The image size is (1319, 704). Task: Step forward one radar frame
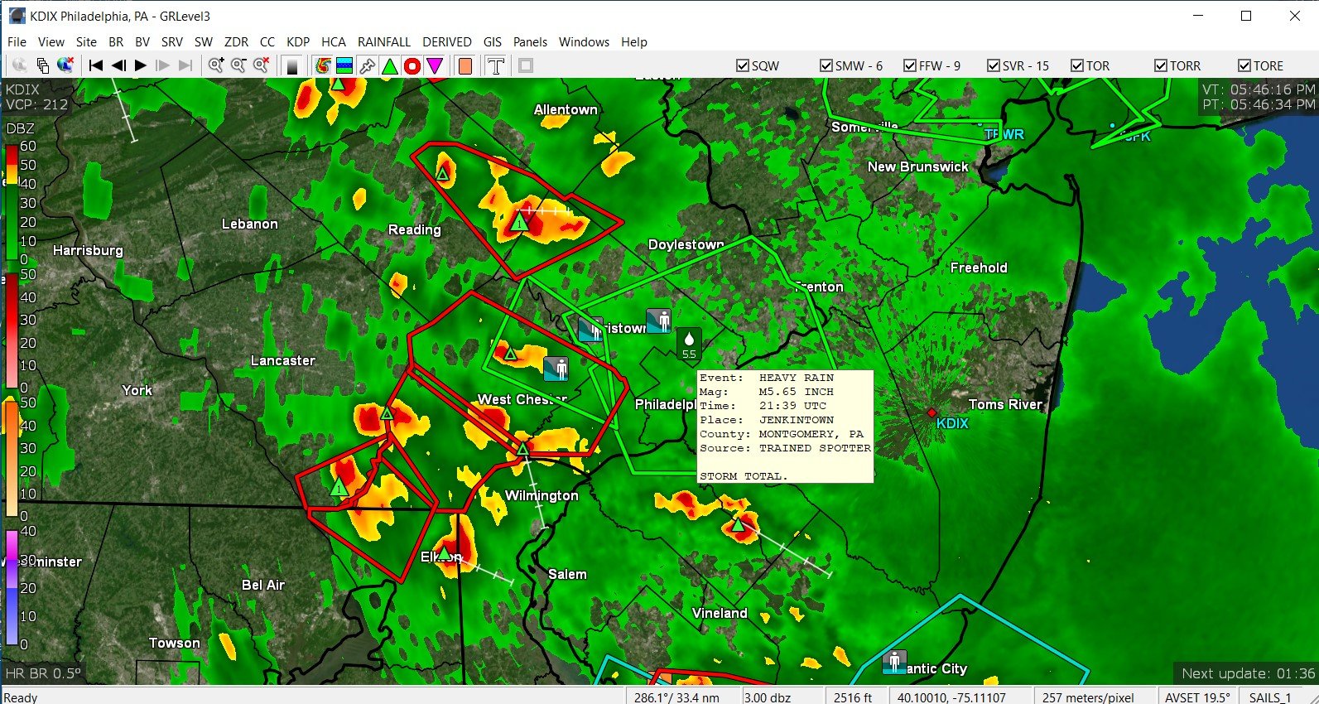[x=163, y=65]
